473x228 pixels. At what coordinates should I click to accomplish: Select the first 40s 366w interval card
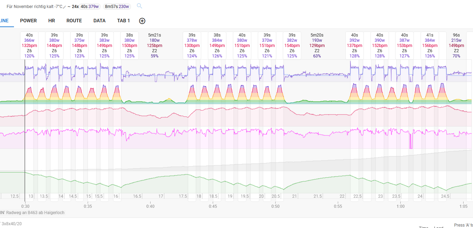pyautogui.click(x=29, y=45)
